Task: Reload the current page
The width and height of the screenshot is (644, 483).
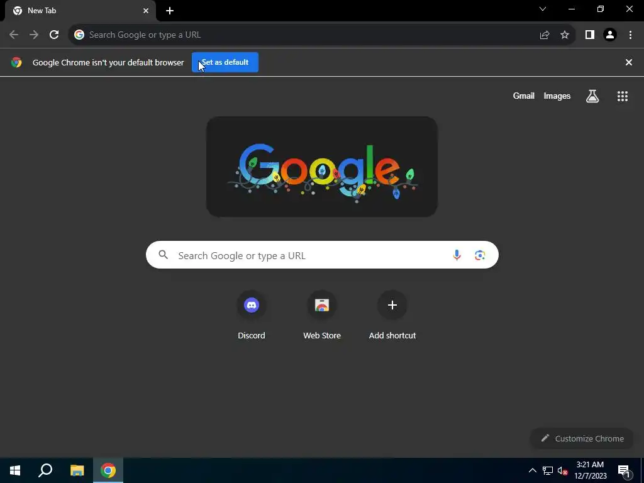Action: 54,35
